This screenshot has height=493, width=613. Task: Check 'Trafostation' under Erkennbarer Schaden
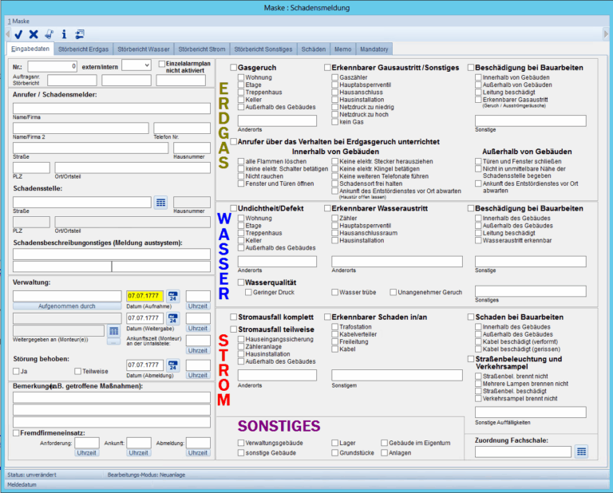[x=334, y=326]
